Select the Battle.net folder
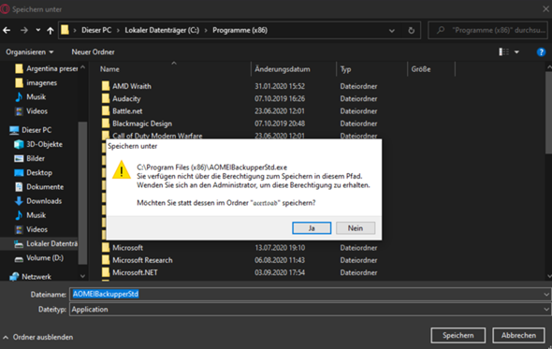This screenshot has height=349, width=552. pos(127,111)
